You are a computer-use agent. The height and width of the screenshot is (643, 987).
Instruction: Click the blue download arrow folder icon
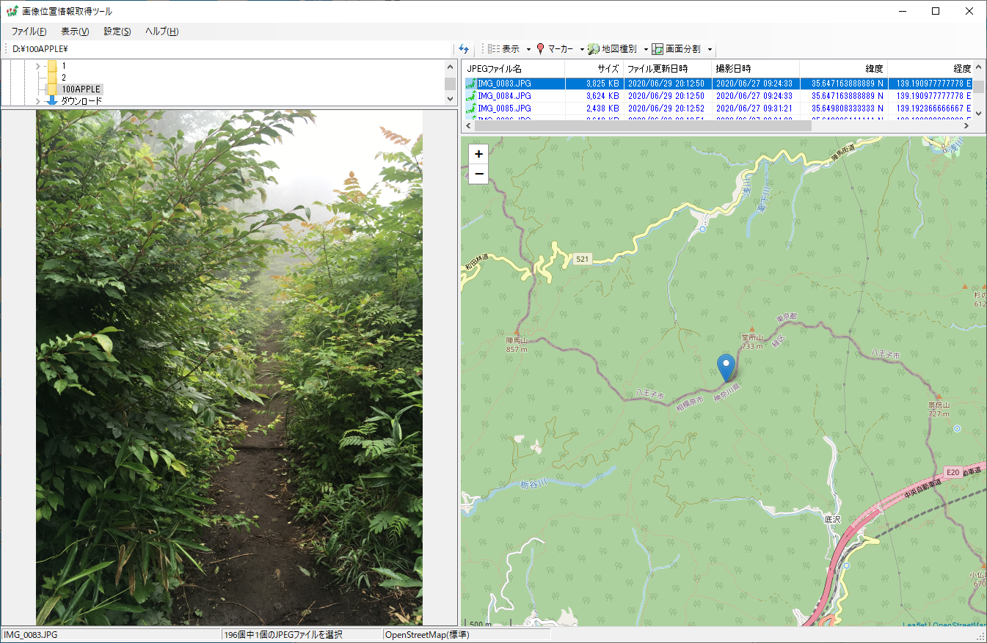pos(52,100)
